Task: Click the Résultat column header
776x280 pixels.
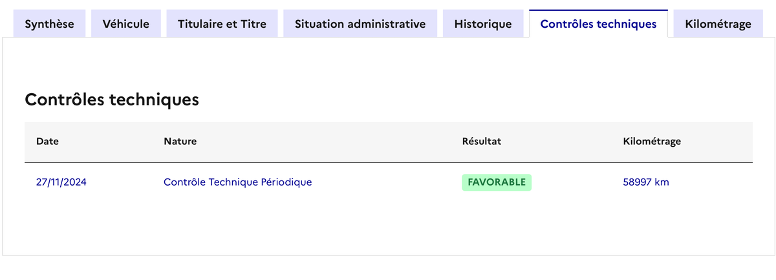Action: pyautogui.click(x=482, y=141)
